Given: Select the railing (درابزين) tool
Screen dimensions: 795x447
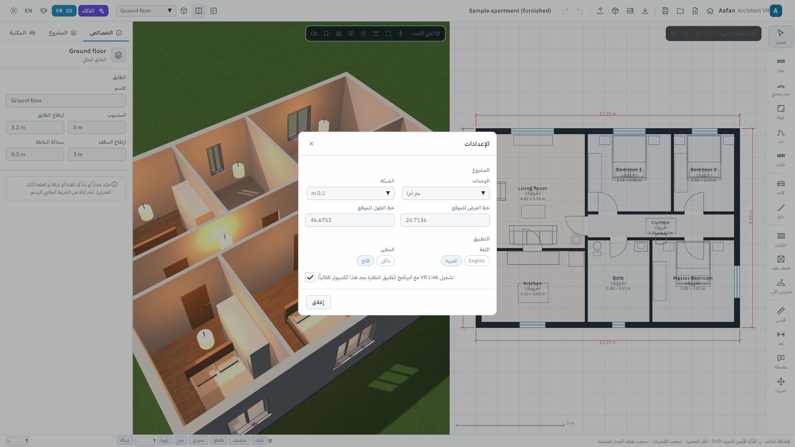Looking at the screenshot, I should pyautogui.click(x=781, y=239).
